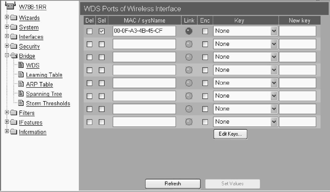Open the ARP Table page

[39, 84]
